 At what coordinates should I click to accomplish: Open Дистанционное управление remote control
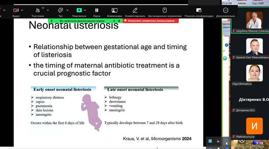[165, 10]
